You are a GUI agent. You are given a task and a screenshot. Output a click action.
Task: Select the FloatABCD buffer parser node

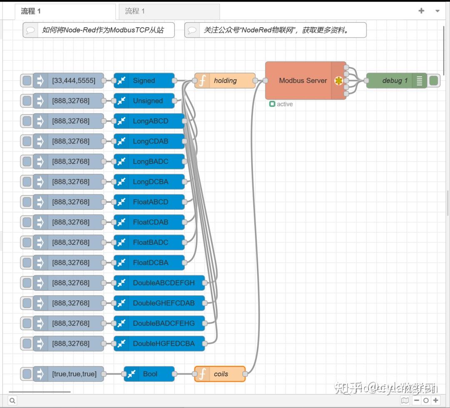tap(150, 202)
